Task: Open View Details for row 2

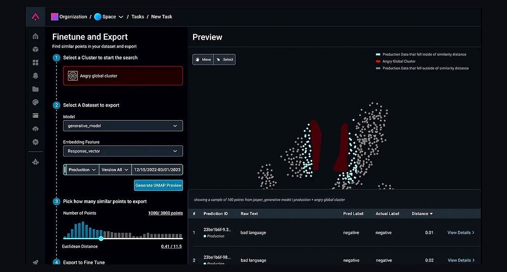Action: point(461,260)
